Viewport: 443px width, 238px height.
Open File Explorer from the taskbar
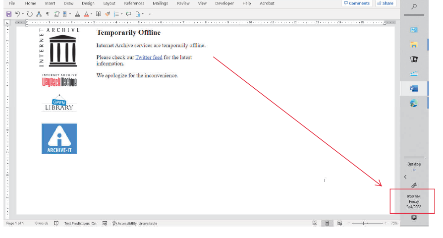[414, 45]
